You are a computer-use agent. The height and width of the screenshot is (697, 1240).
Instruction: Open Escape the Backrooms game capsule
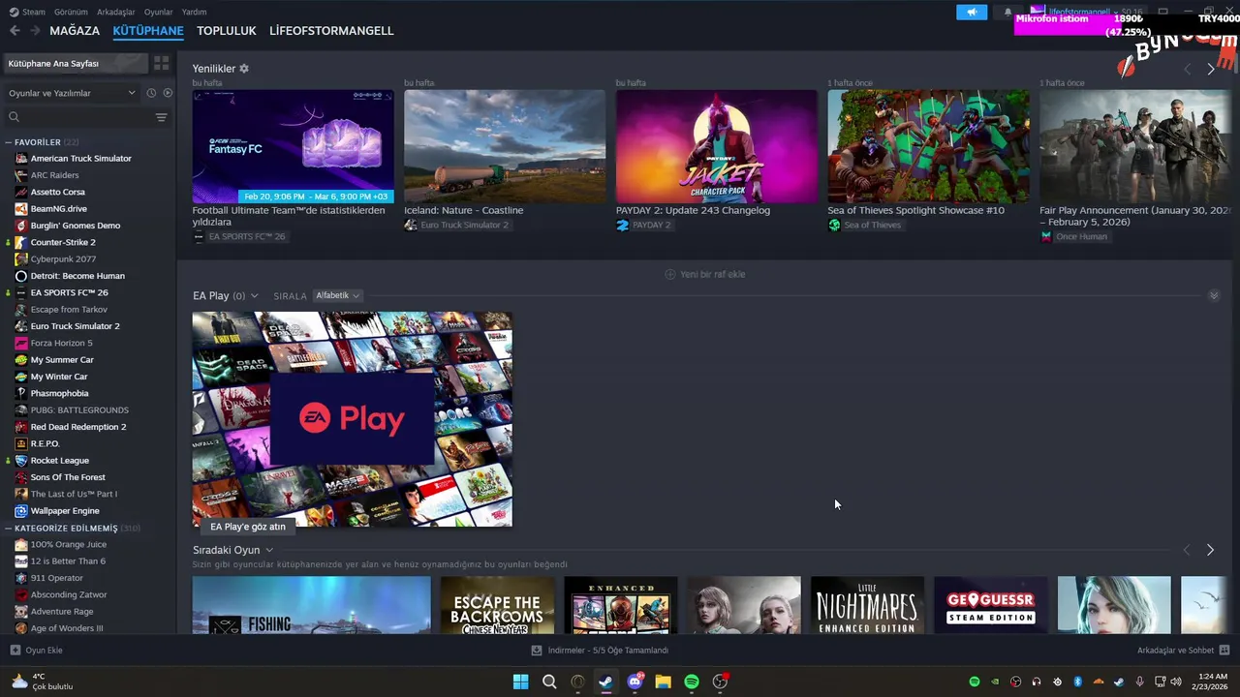point(497,605)
